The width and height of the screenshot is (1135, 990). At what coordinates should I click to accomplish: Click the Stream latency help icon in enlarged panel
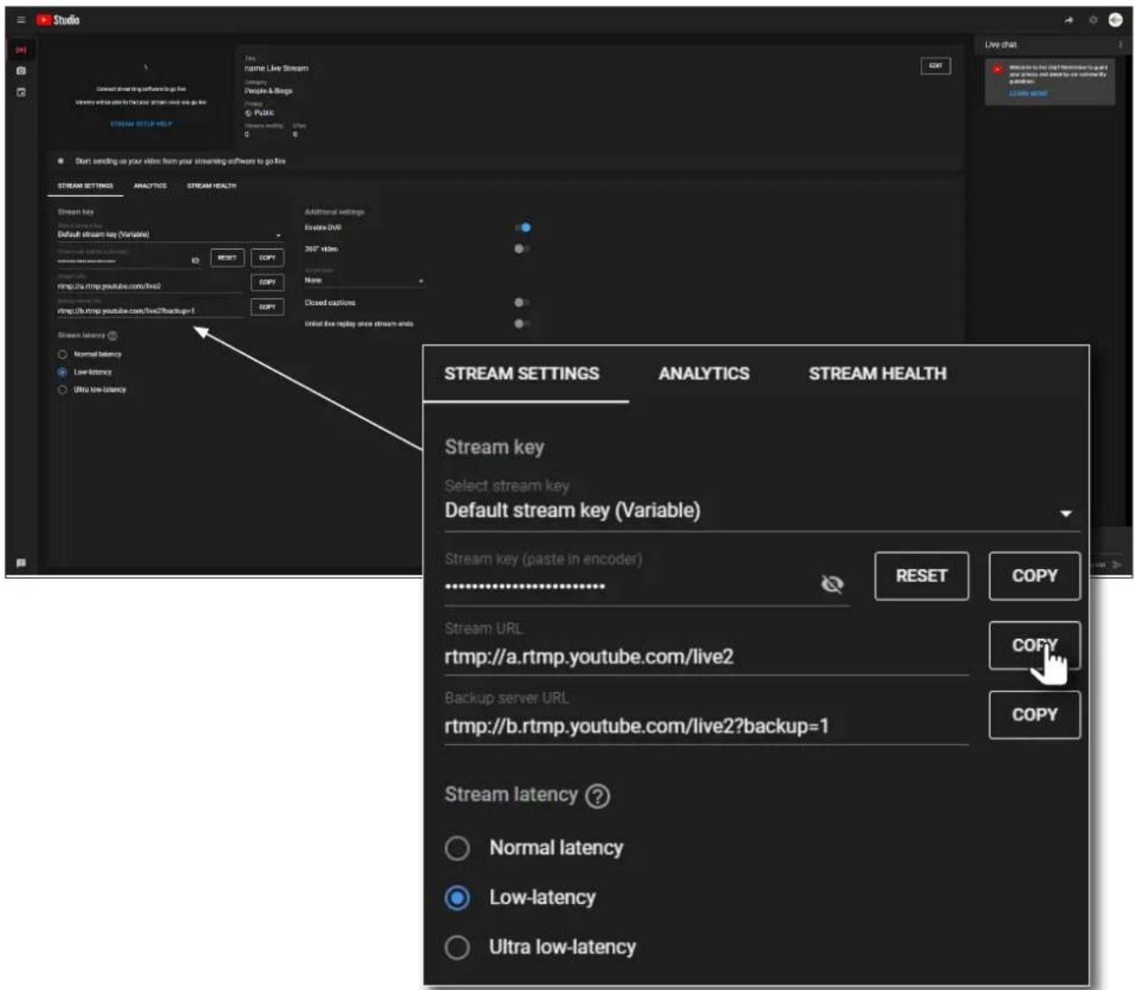(598, 796)
